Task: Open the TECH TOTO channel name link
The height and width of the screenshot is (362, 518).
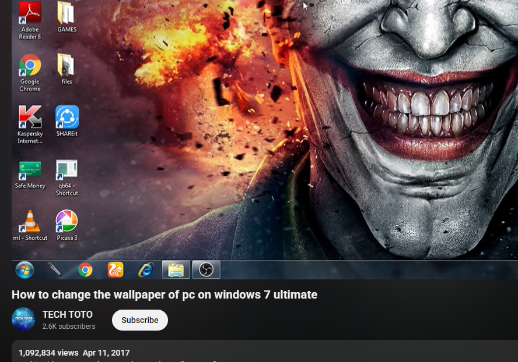Action: [x=68, y=314]
